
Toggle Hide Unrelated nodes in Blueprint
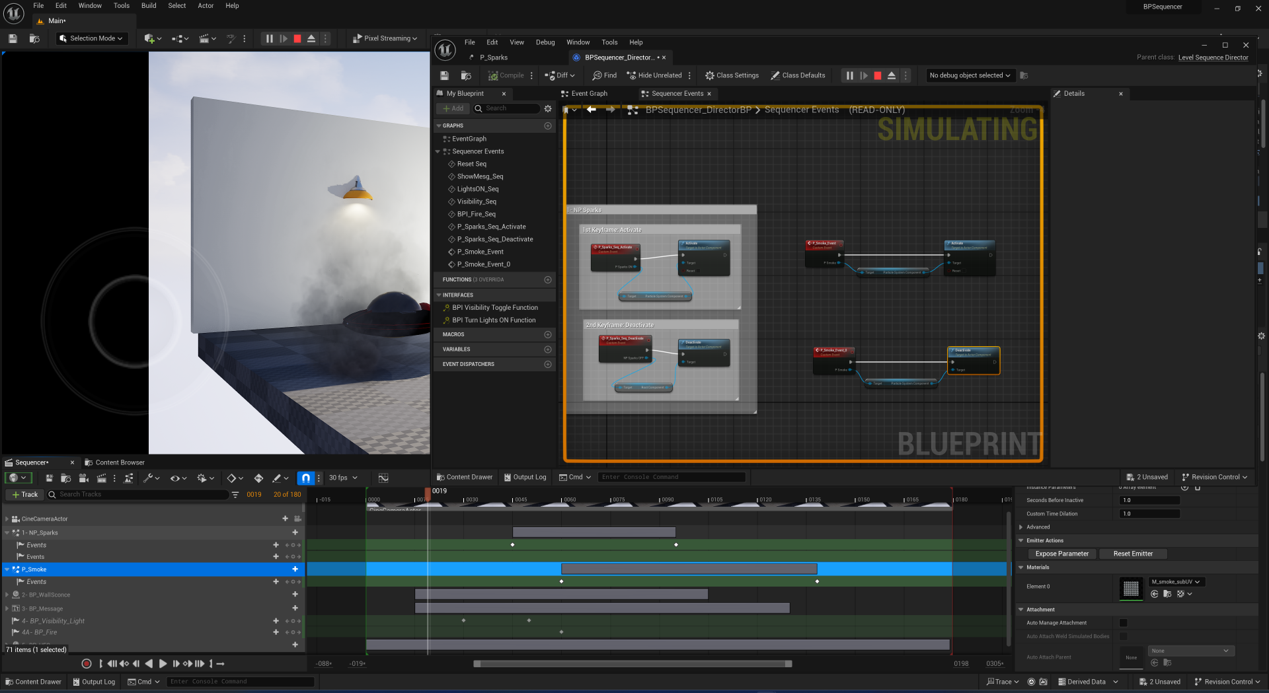pyautogui.click(x=654, y=75)
